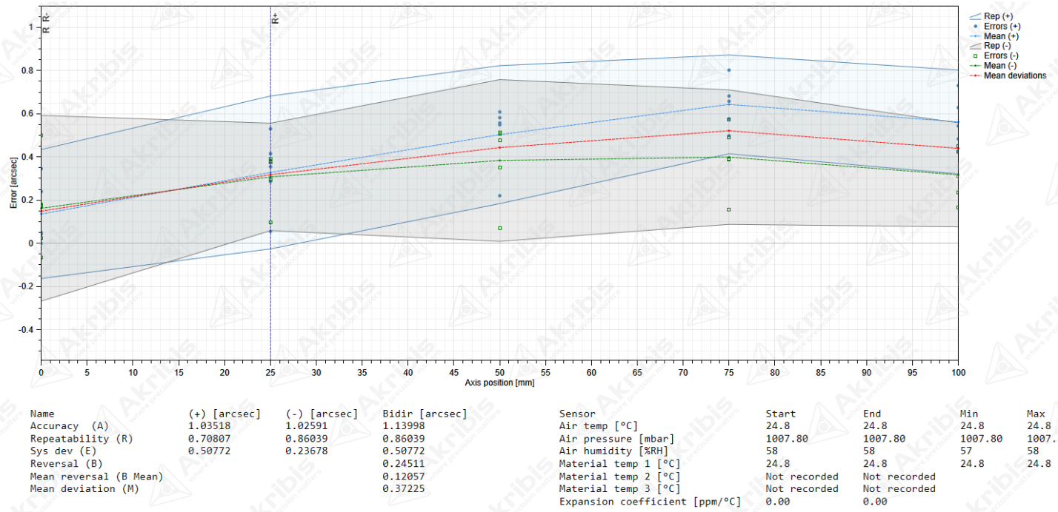Click the highest blue error point at 75 mm
1058x512 pixels.
pyautogui.click(x=729, y=70)
